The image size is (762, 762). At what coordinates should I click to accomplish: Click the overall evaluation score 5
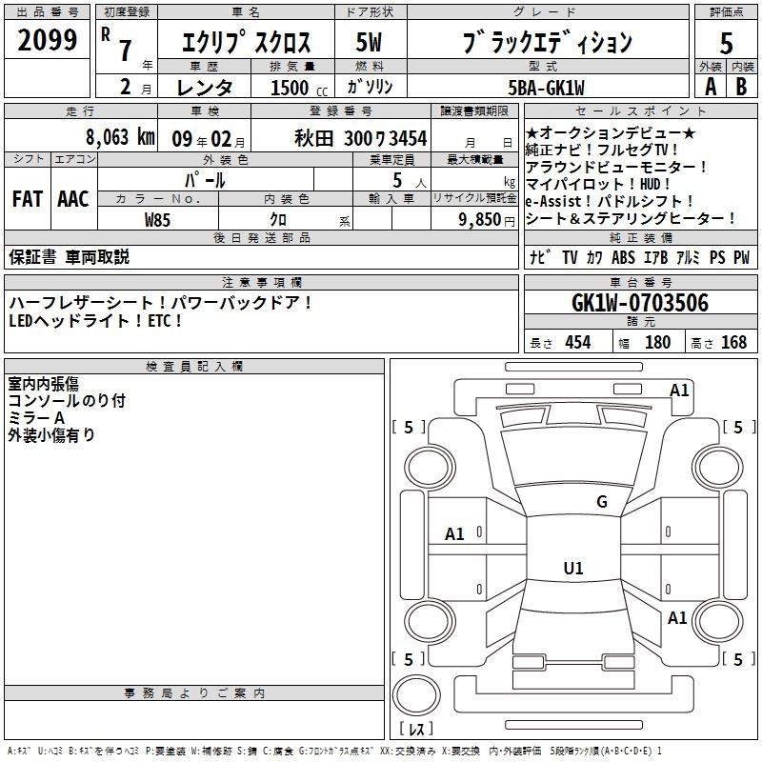(726, 43)
